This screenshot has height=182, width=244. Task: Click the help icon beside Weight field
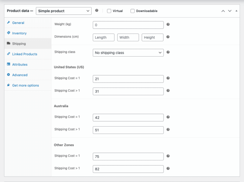(168, 25)
